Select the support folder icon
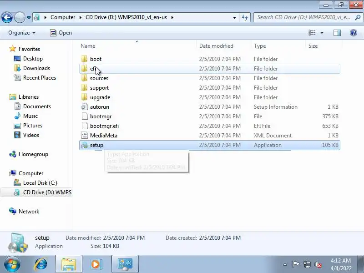The width and height of the screenshot is (364, 273). pos(84,87)
